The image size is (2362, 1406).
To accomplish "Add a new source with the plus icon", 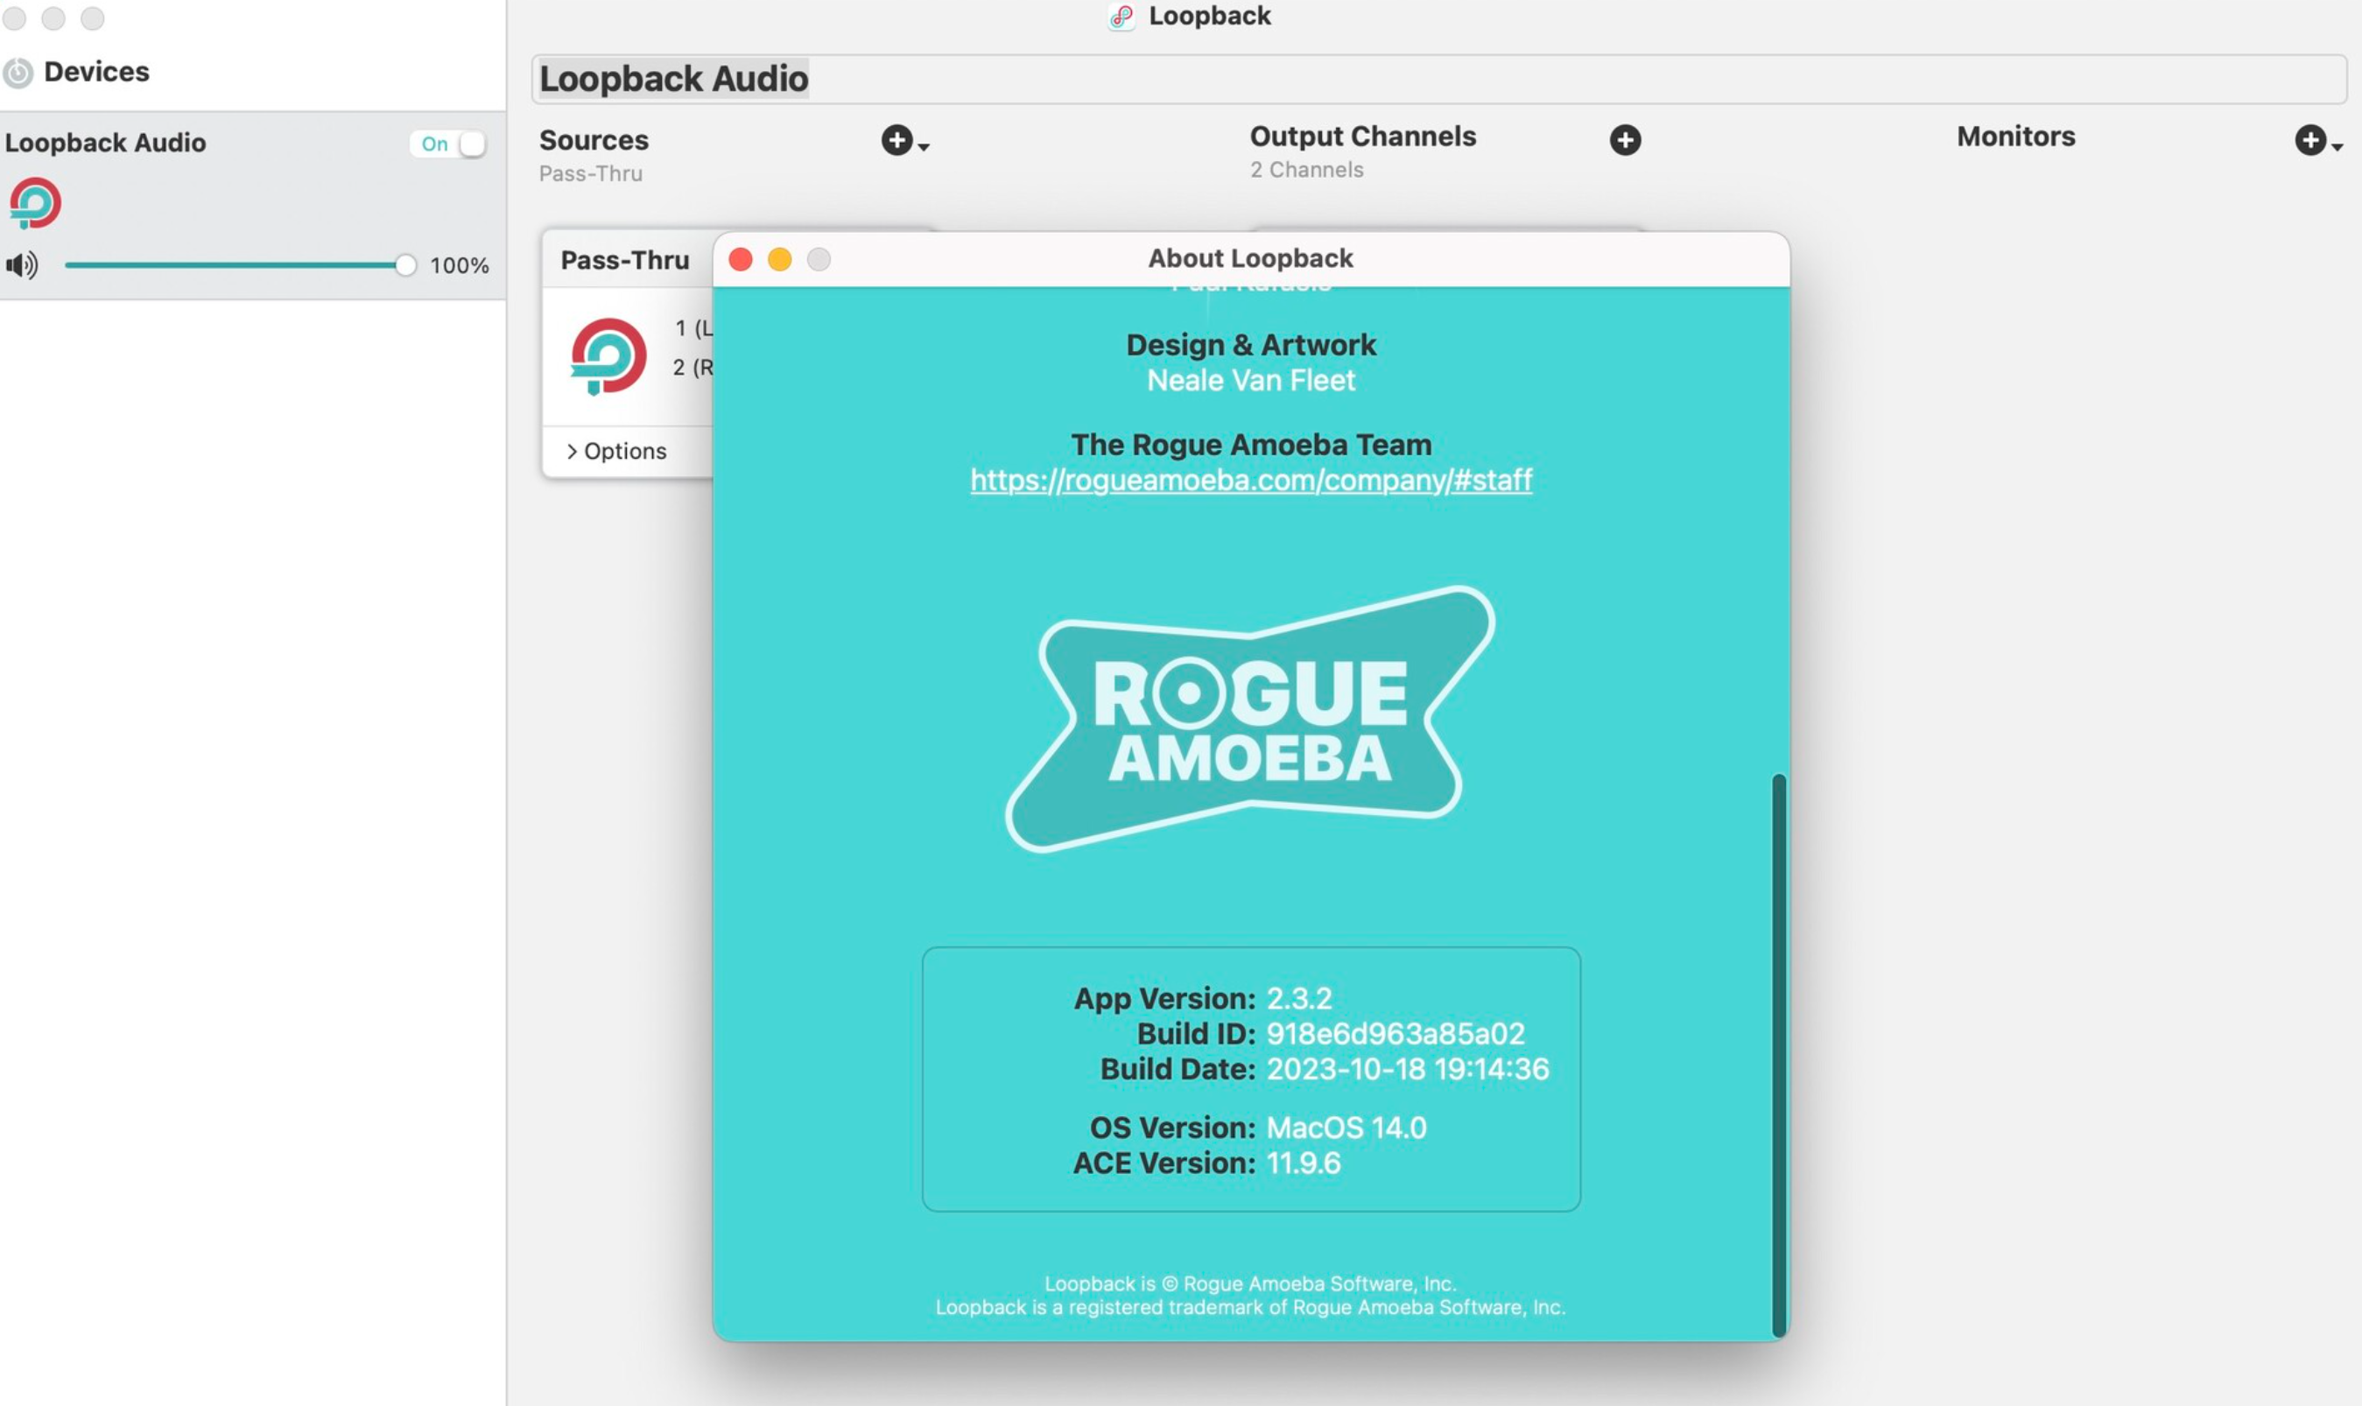I will (x=897, y=141).
